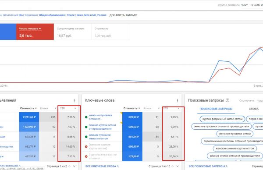Click chip женские зимние куртки оптом

[x=235, y=149]
